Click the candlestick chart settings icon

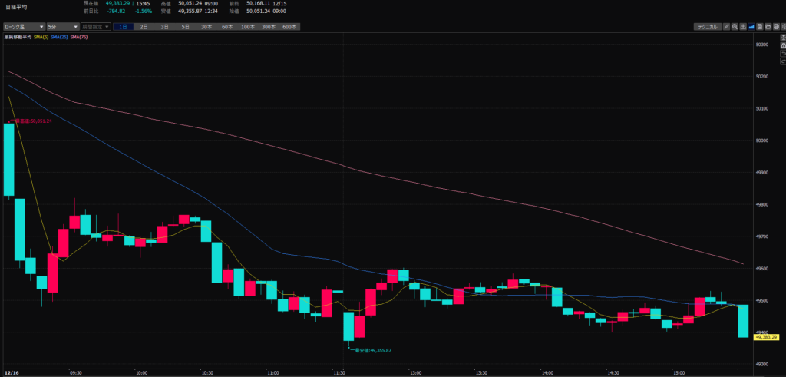pyautogui.click(x=742, y=27)
